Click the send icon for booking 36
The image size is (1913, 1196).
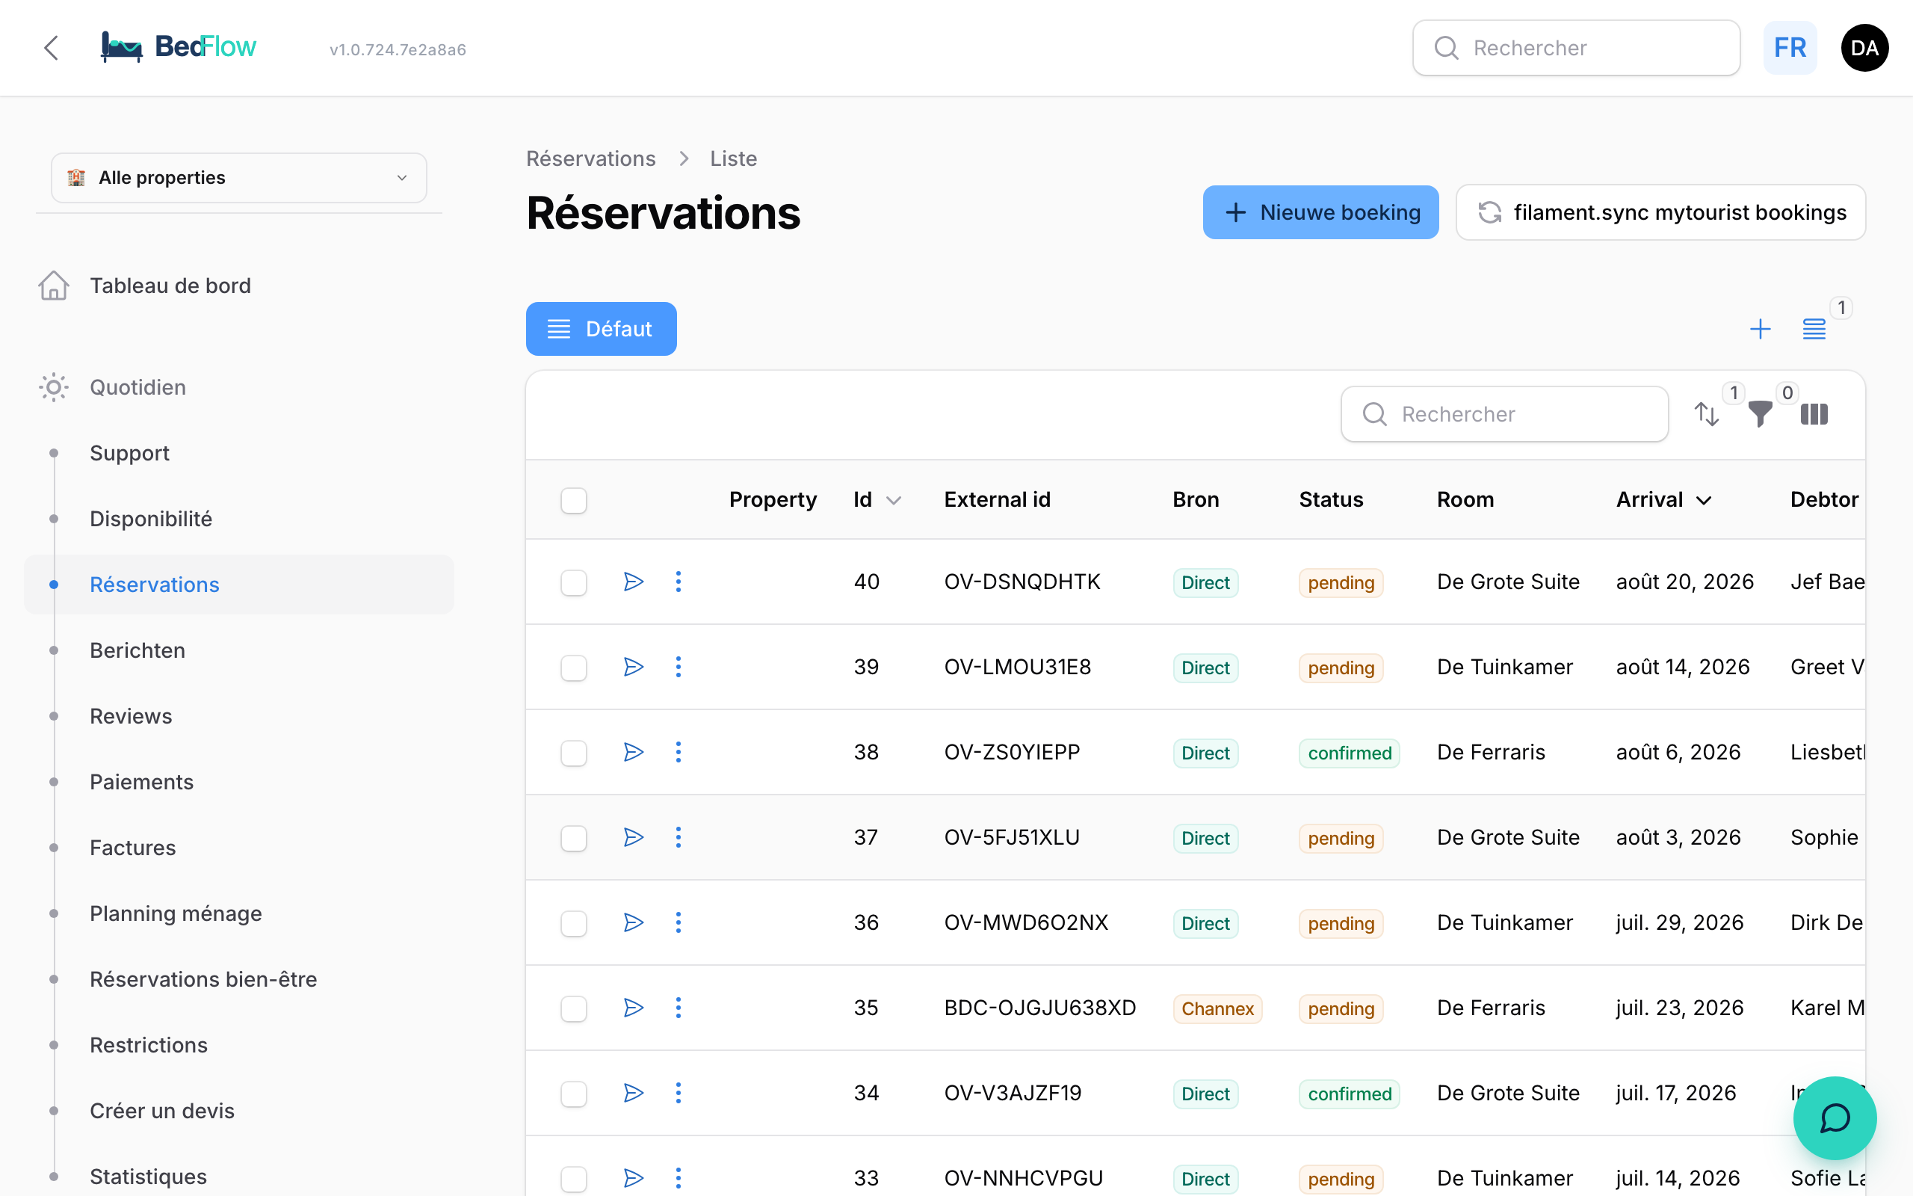click(633, 923)
